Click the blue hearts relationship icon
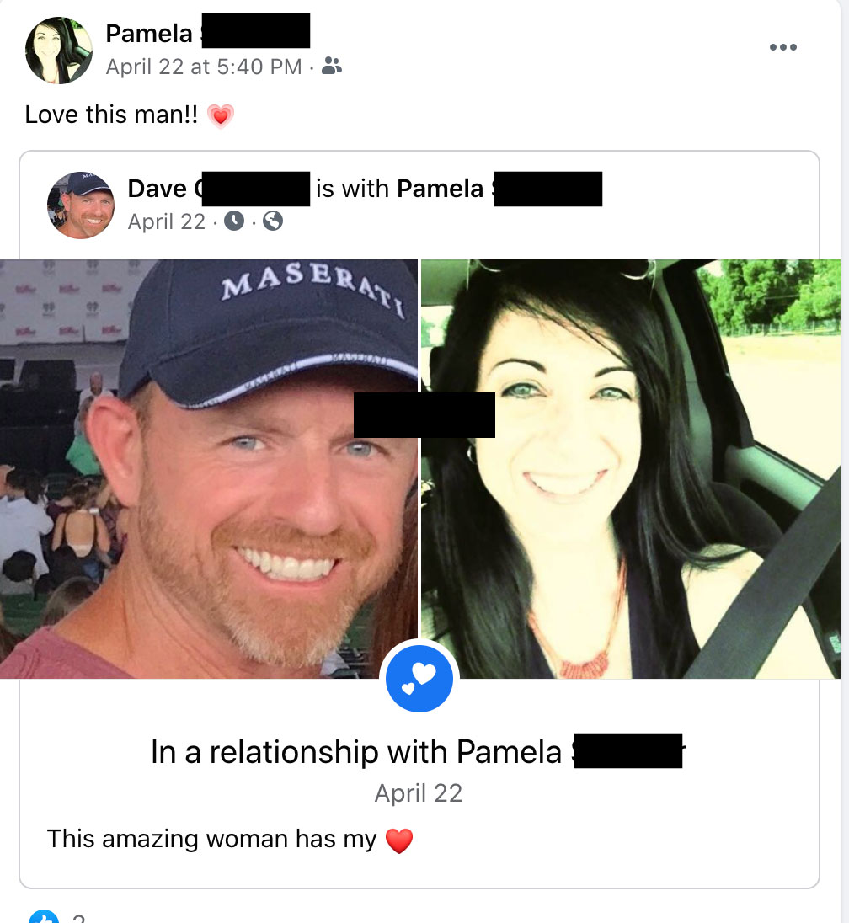Image resolution: width=849 pixels, height=923 pixels. coord(419,678)
